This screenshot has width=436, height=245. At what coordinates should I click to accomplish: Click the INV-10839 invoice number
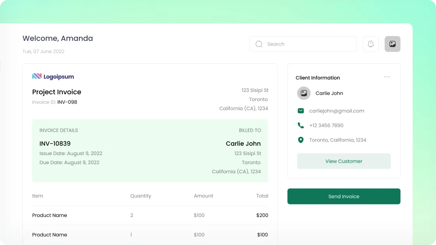(x=55, y=143)
